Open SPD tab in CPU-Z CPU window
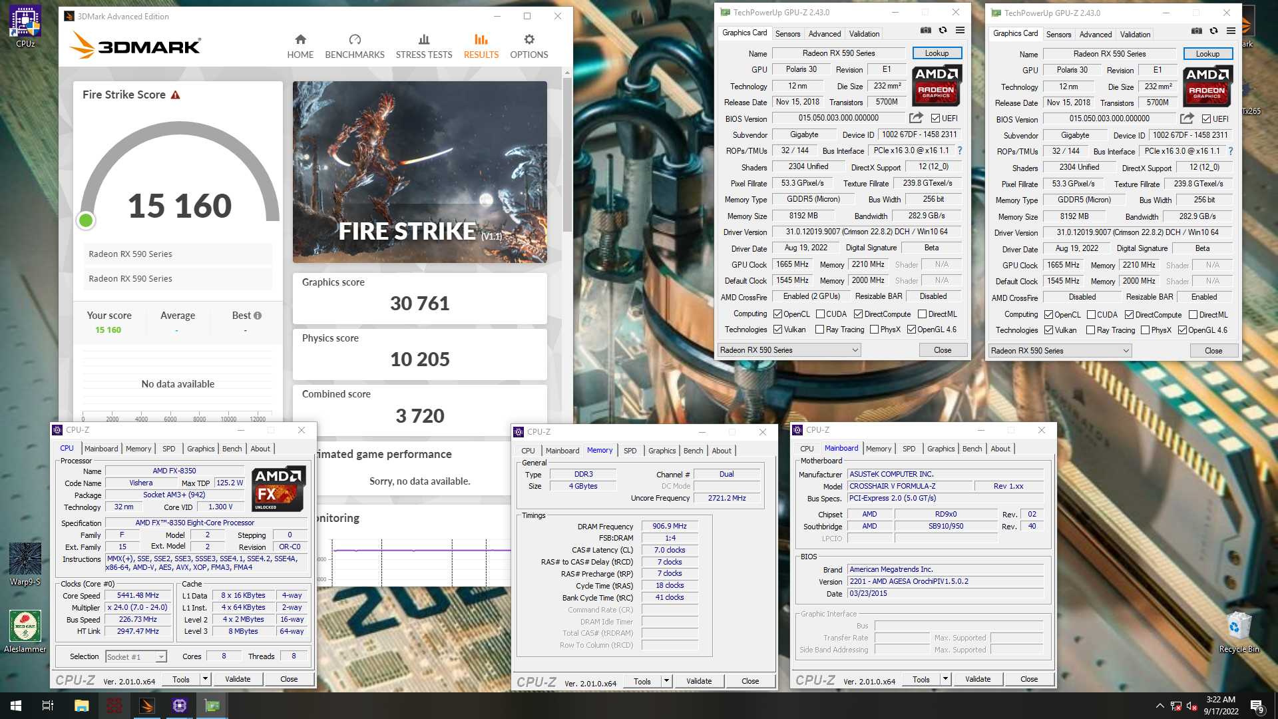The image size is (1278, 719). 169,449
